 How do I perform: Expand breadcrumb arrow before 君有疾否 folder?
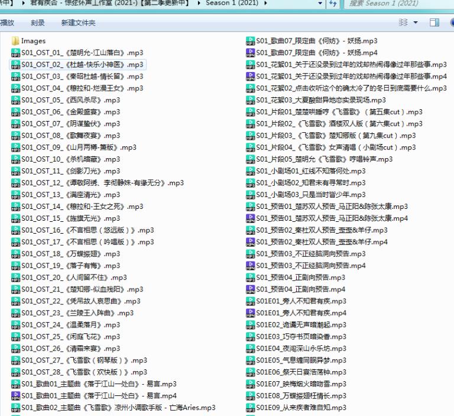pyautogui.click(x=23, y=3)
